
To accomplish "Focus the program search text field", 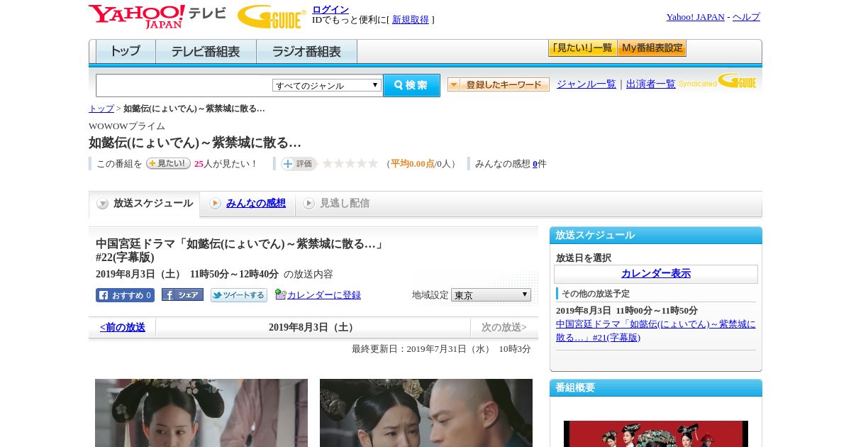I will [x=184, y=85].
